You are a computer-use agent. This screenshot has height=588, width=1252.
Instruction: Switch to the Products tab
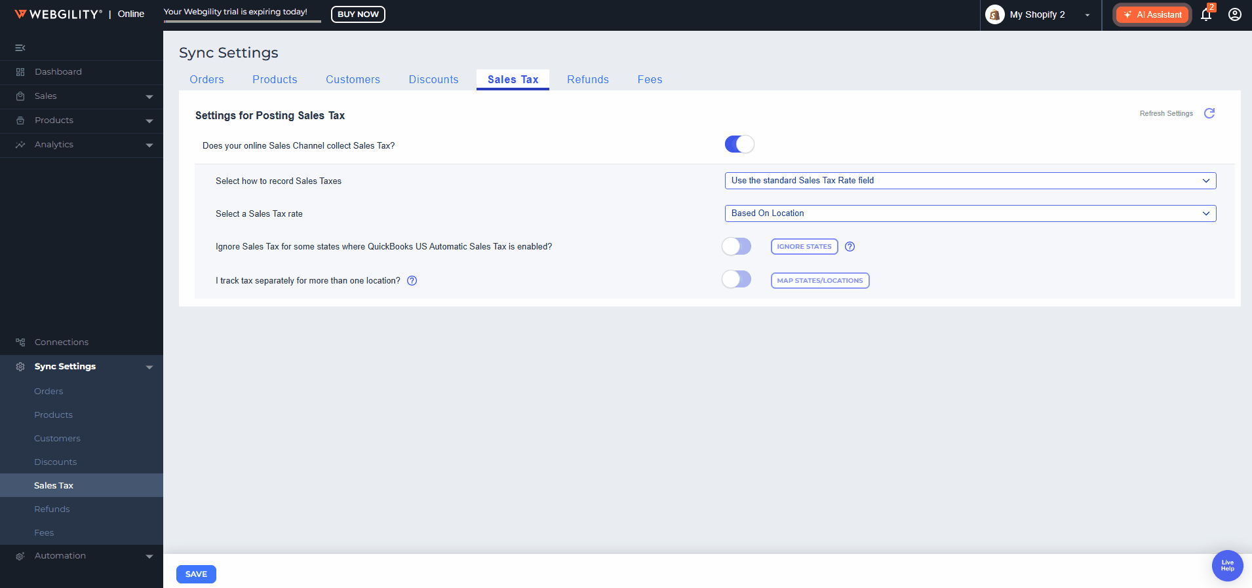tap(275, 79)
